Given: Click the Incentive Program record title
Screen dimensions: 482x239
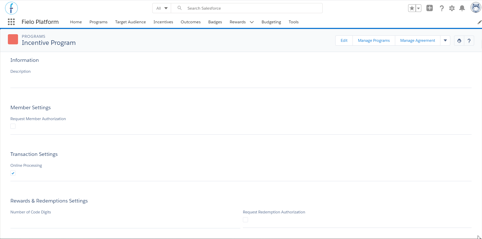Looking at the screenshot, I should pos(49,43).
